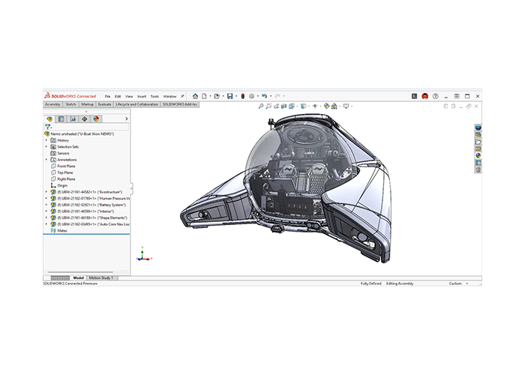This screenshot has width=525, height=375.
Task: Click the Undo arrow icon
Action: coord(265,96)
